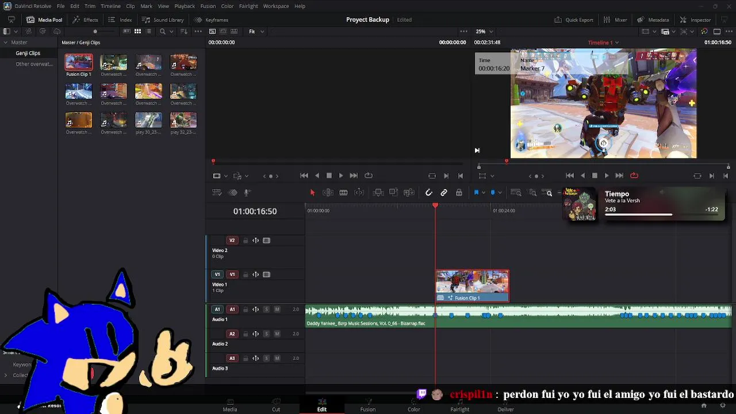Switch media pool to list view
The height and width of the screenshot is (414, 736).
pyautogui.click(x=148, y=32)
